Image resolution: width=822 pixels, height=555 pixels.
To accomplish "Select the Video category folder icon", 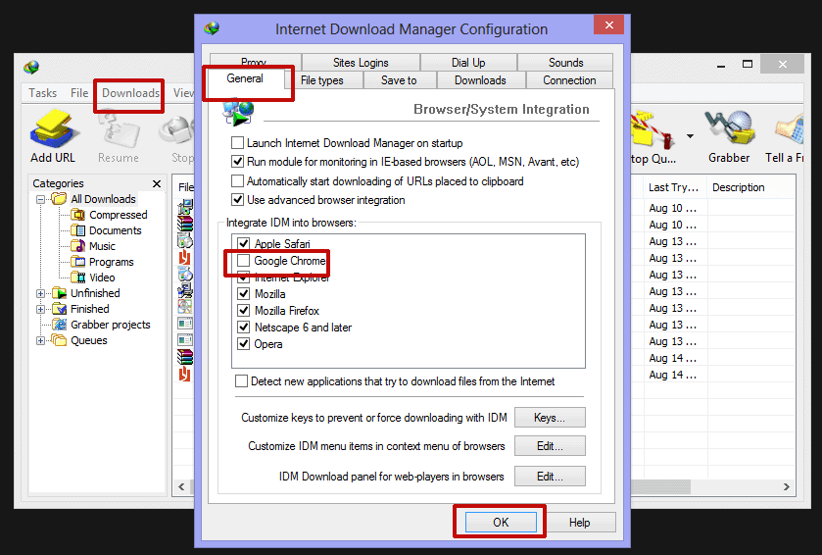I will 77,277.
